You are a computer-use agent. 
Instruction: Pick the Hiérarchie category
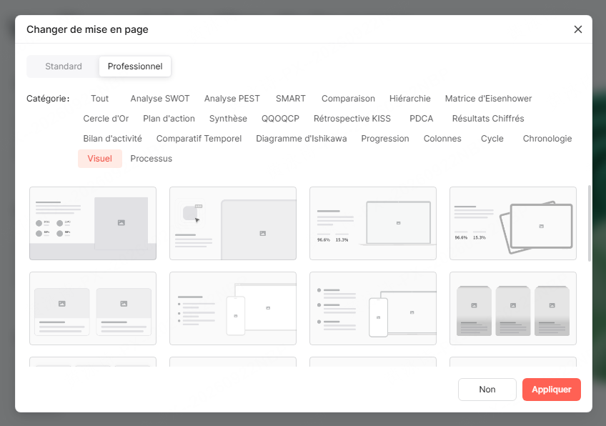tap(410, 99)
